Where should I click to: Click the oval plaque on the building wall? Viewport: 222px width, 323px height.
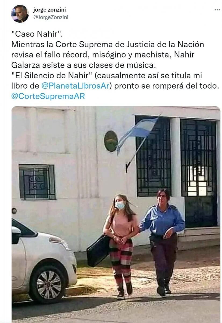click(110, 141)
